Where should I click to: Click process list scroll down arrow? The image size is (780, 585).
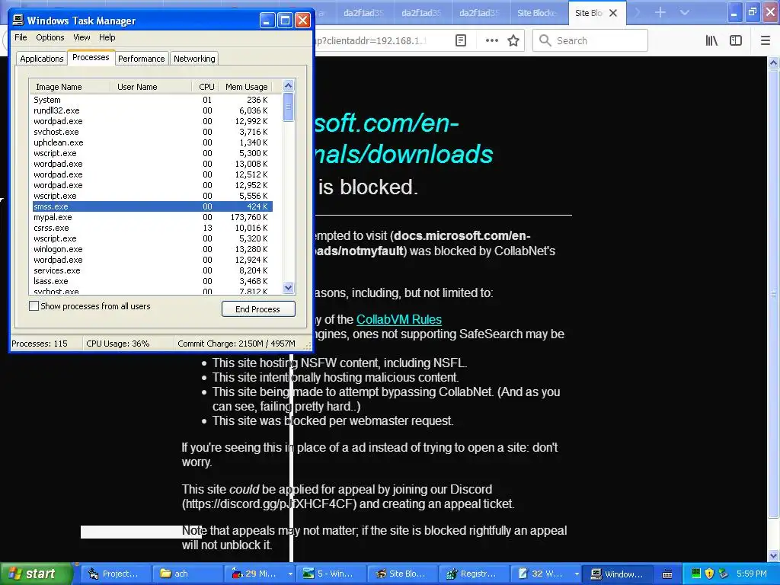[x=288, y=287]
